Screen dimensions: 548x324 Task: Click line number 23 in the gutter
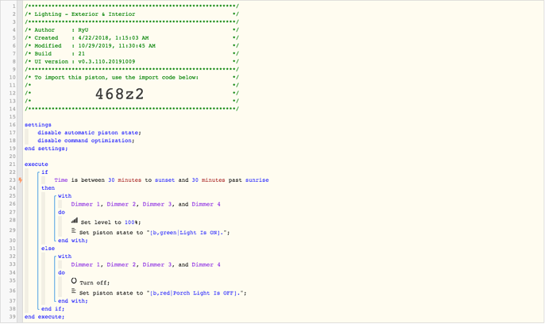(12, 180)
